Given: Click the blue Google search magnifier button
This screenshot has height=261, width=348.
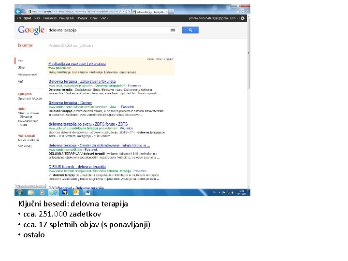Looking at the screenshot, I should click(190, 30).
